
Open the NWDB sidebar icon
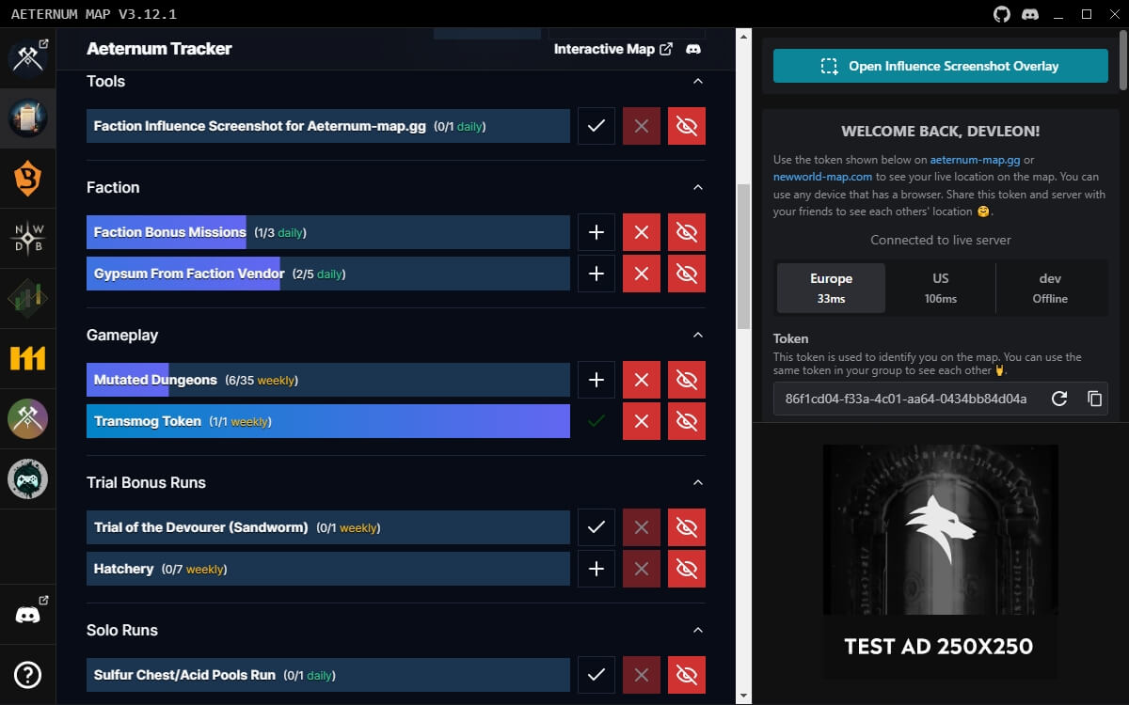pyautogui.click(x=27, y=239)
